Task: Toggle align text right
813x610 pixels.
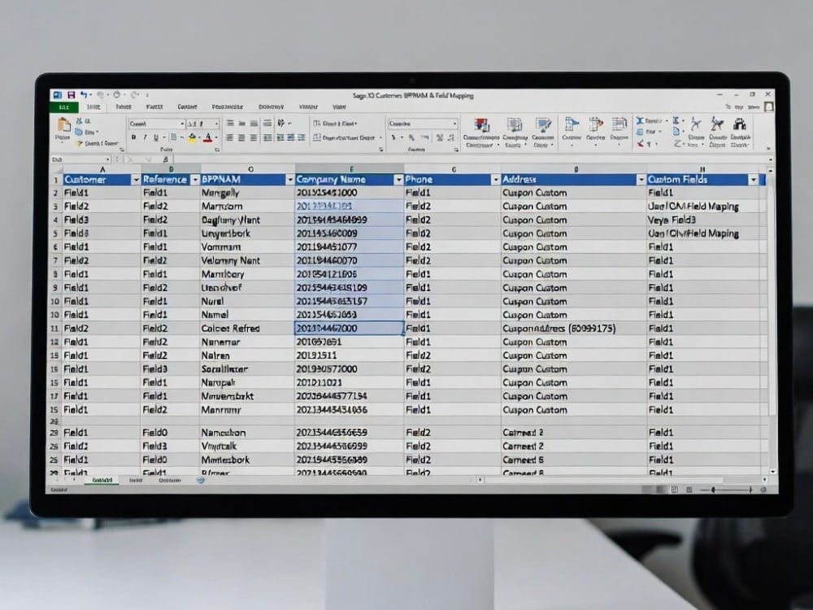Action: click(x=254, y=137)
